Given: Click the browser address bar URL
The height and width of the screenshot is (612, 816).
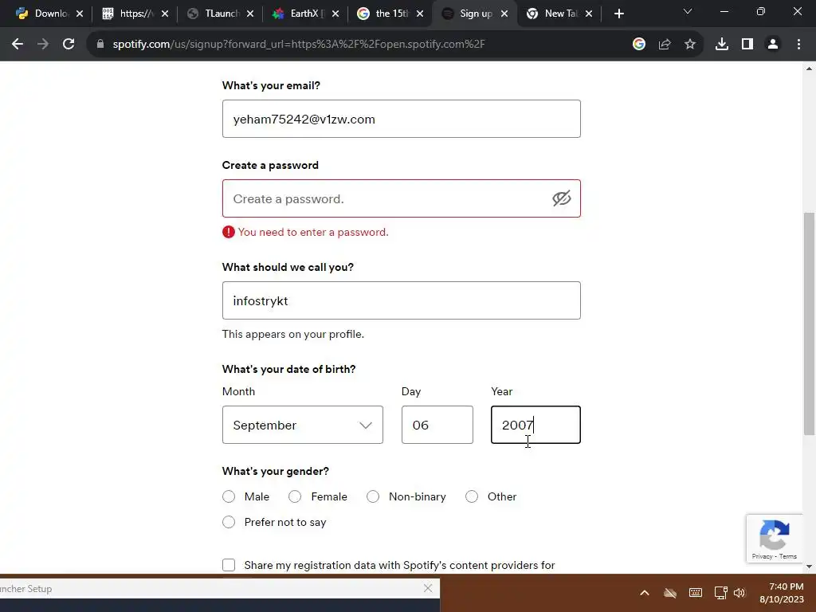Looking at the screenshot, I should coord(299,45).
